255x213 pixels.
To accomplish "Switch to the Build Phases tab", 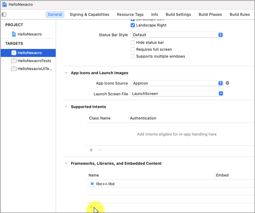I will 210,14.
